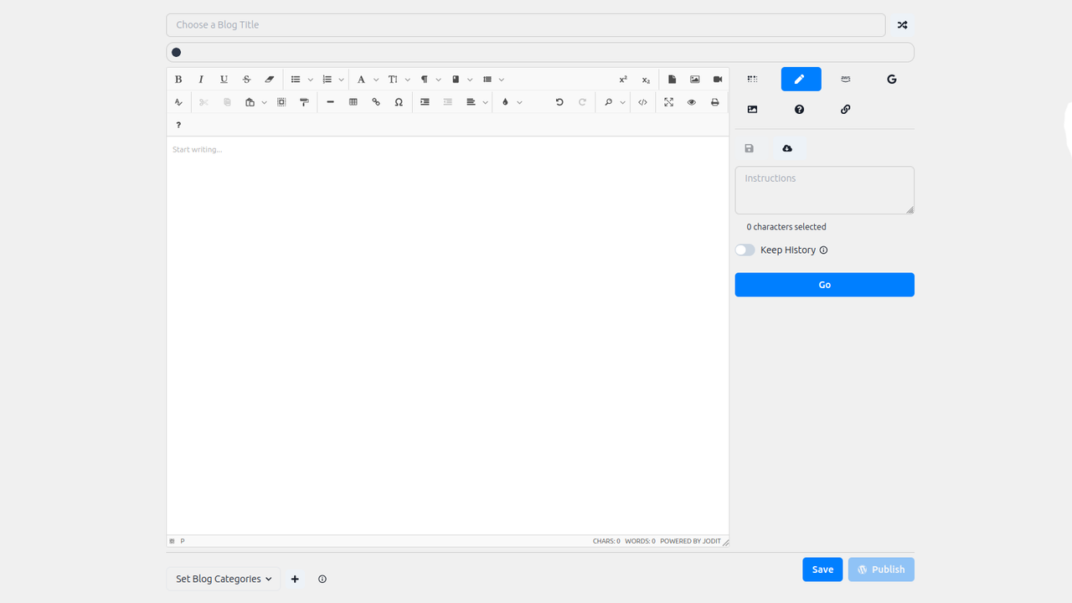Enter fullscreen editing mode
The width and height of the screenshot is (1072, 603).
click(x=668, y=101)
